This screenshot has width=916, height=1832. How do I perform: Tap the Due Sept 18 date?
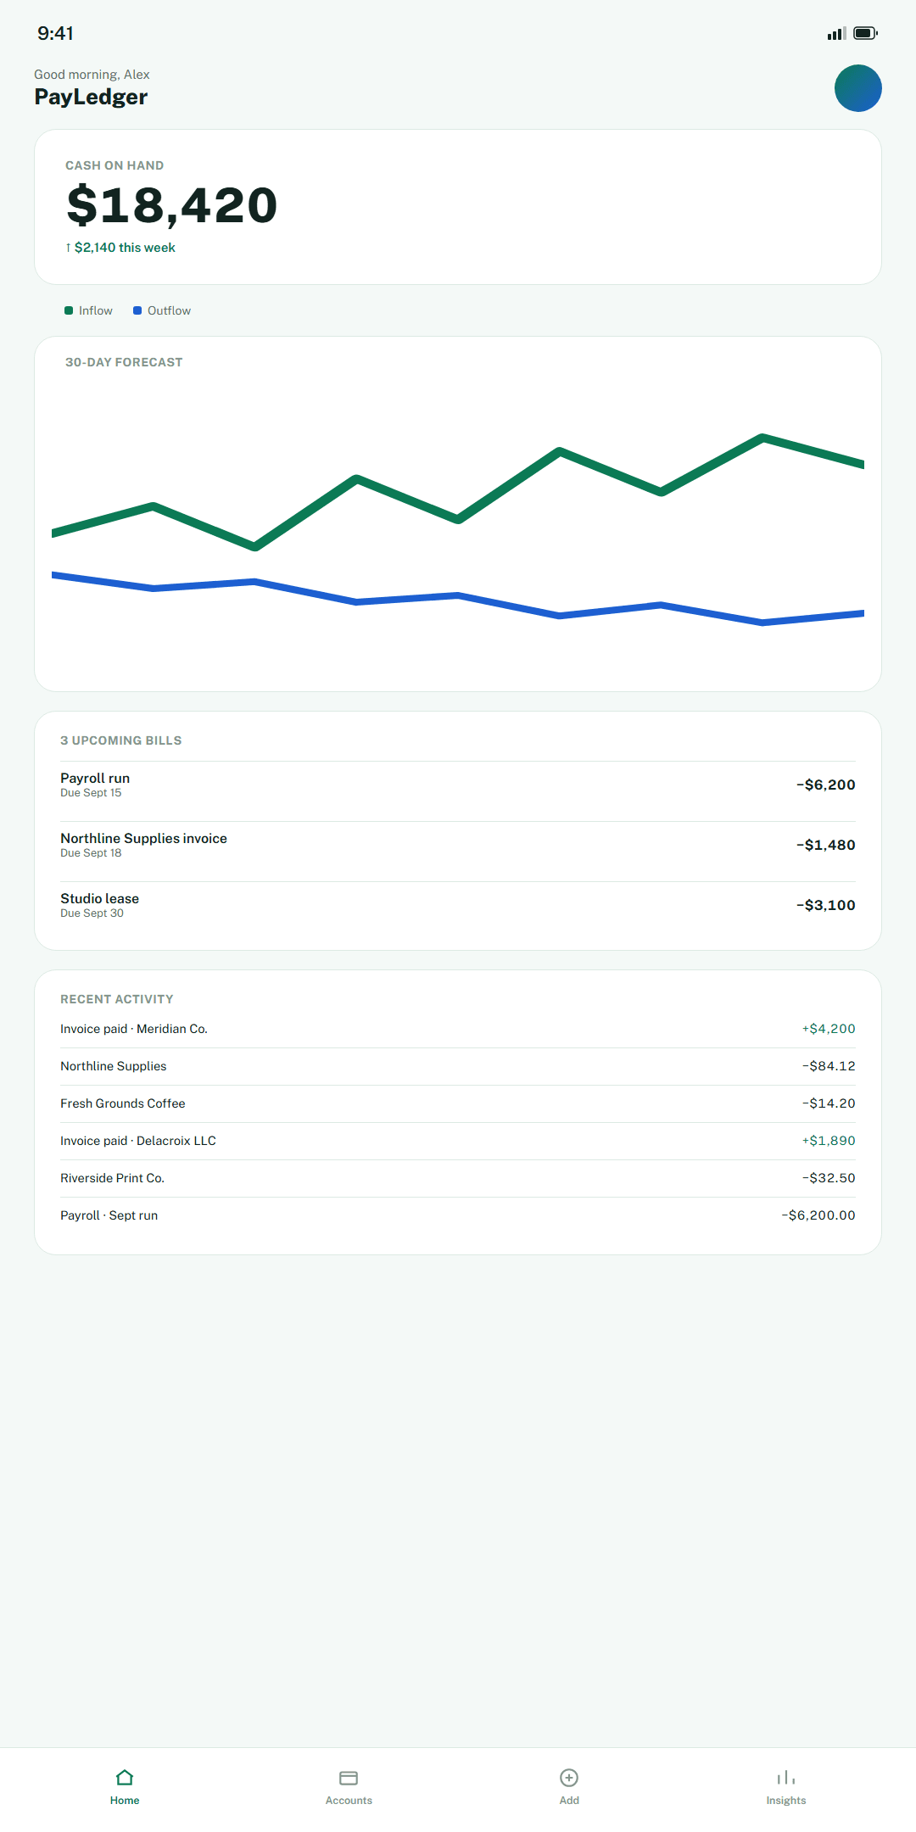click(91, 853)
